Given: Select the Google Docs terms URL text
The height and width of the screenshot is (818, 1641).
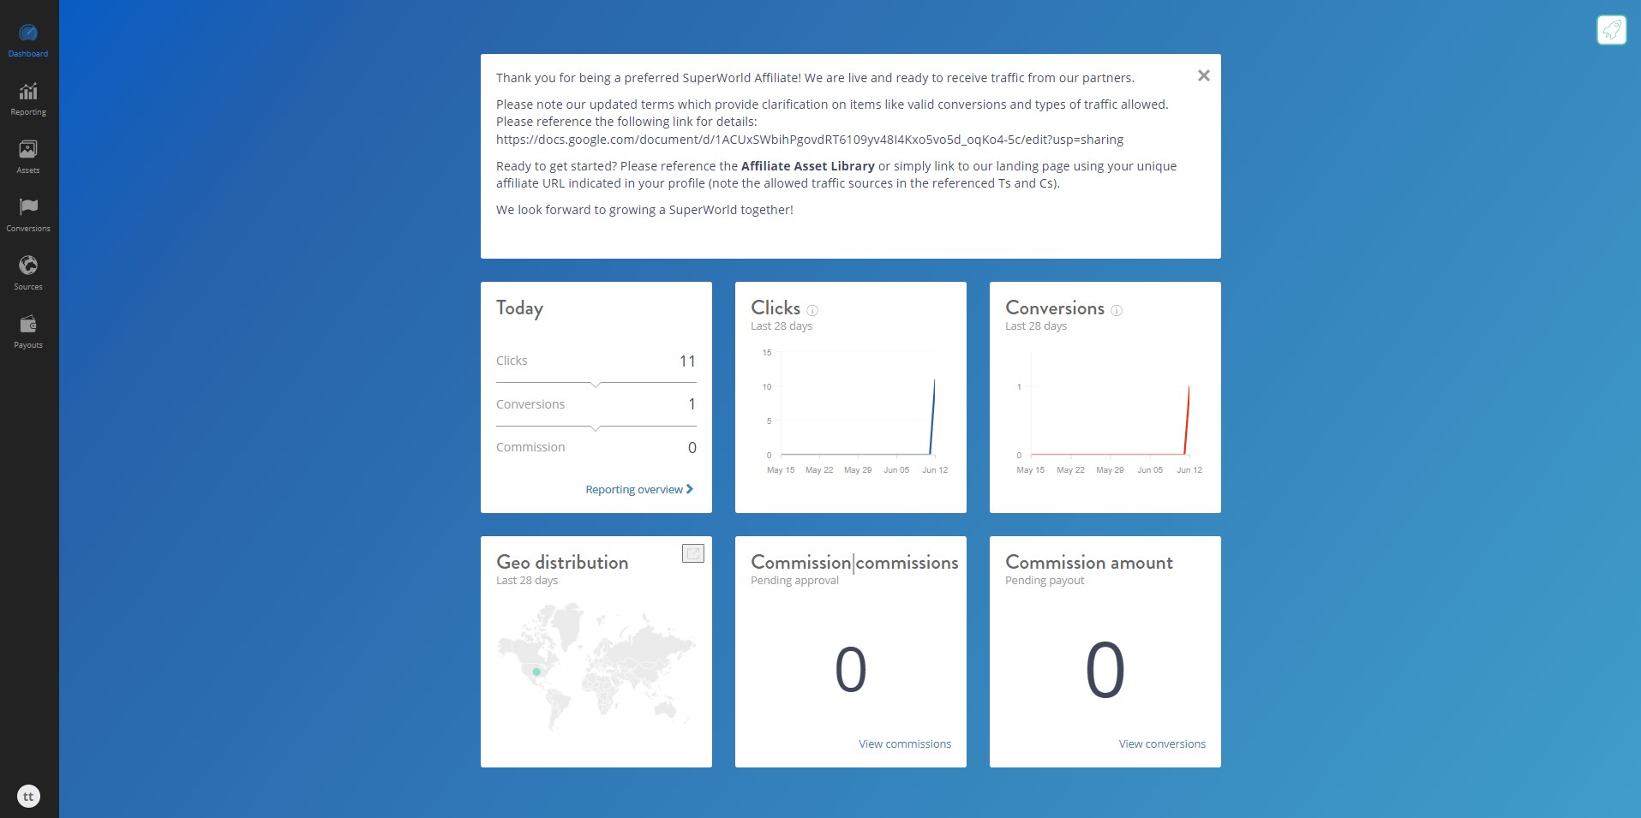Looking at the screenshot, I should [810, 140].
